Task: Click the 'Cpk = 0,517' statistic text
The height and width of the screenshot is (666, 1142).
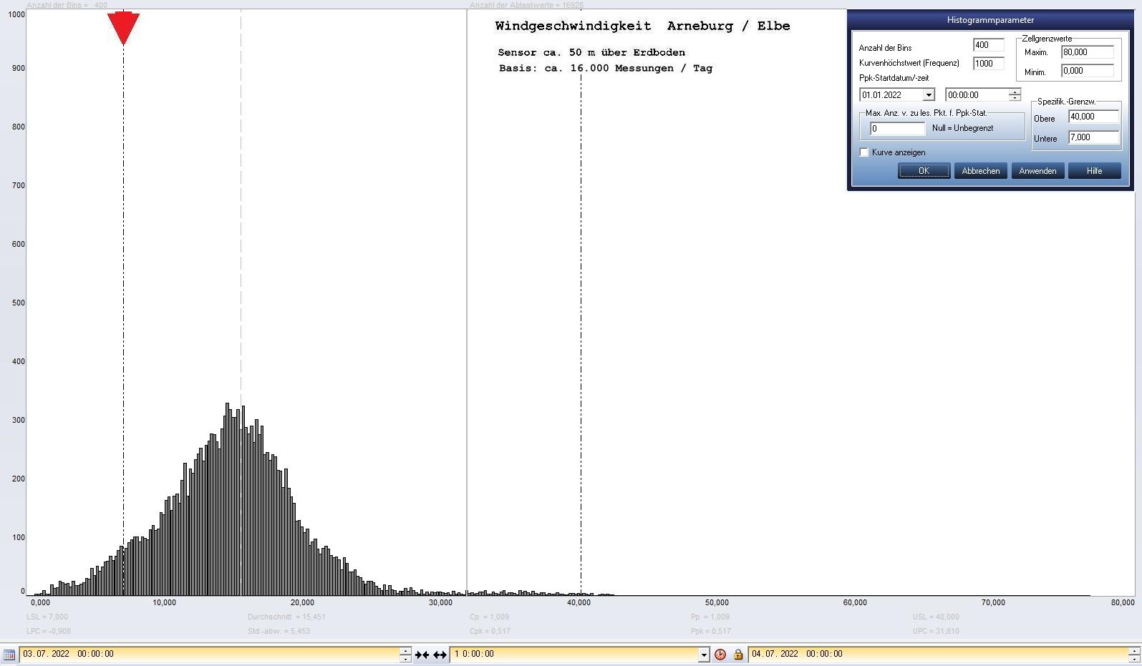Action: [x=490, y=631]
